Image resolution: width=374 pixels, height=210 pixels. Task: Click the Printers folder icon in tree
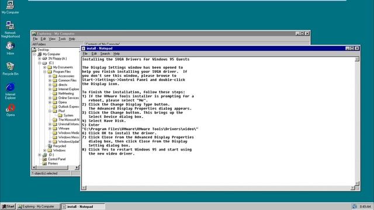(x=44, y=163)
